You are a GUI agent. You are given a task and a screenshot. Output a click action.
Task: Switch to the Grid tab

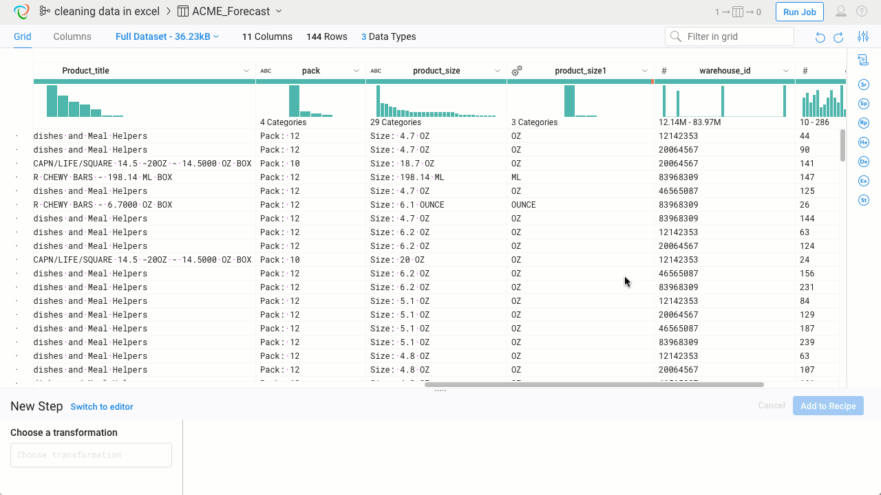[23, 36]
